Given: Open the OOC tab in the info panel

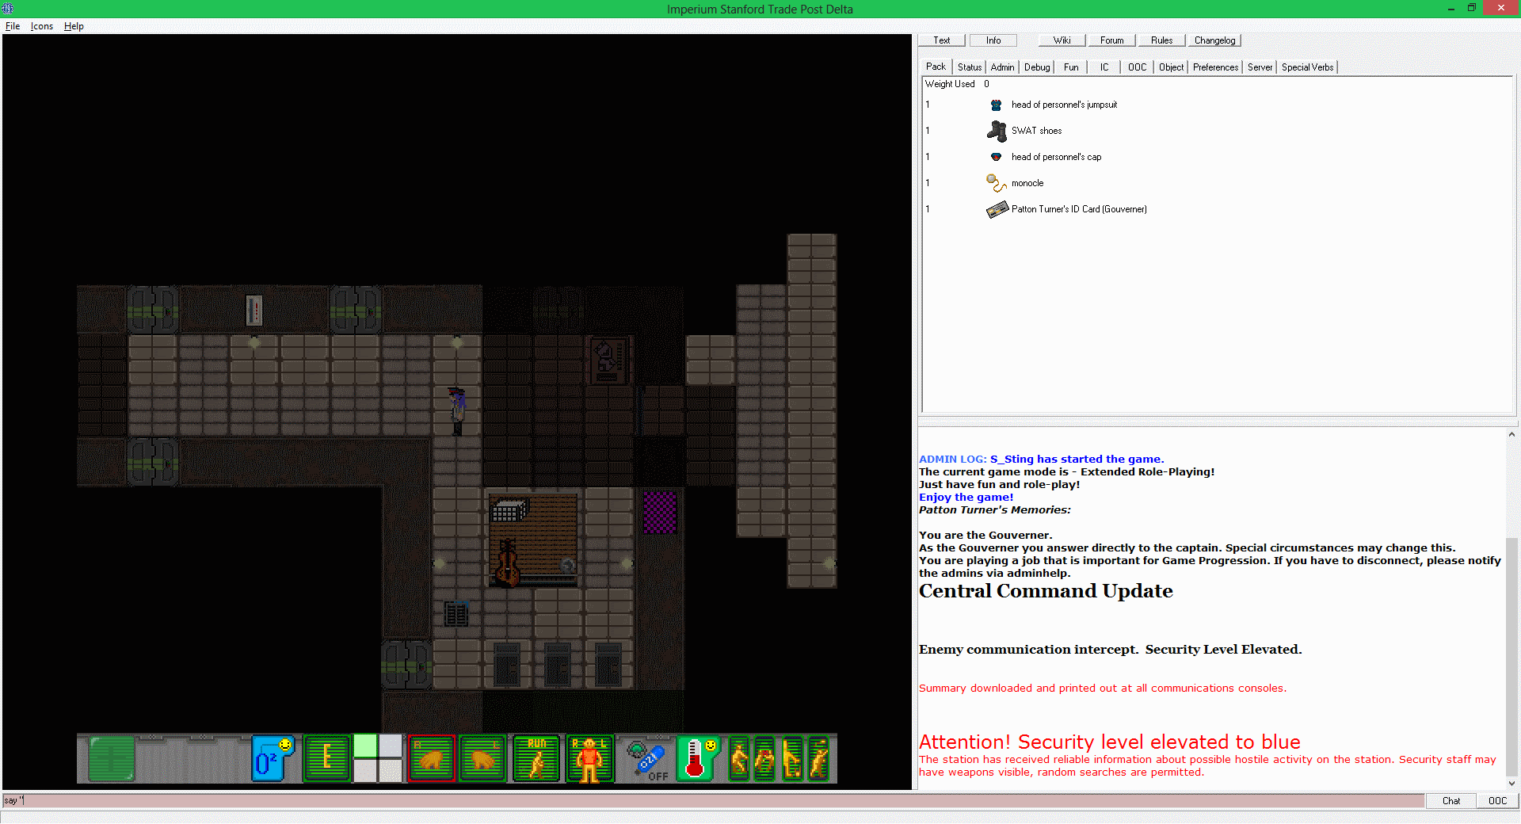Looking at the screenshot, I should [1137, 67].
